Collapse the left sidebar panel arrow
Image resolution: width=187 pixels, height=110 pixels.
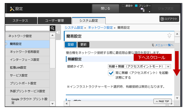58,32
